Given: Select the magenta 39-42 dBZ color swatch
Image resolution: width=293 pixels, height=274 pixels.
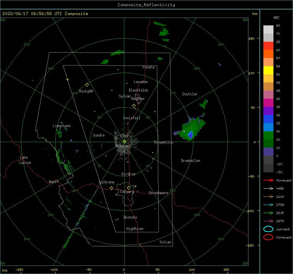Looking at the screenshot, I should [268, 103].
